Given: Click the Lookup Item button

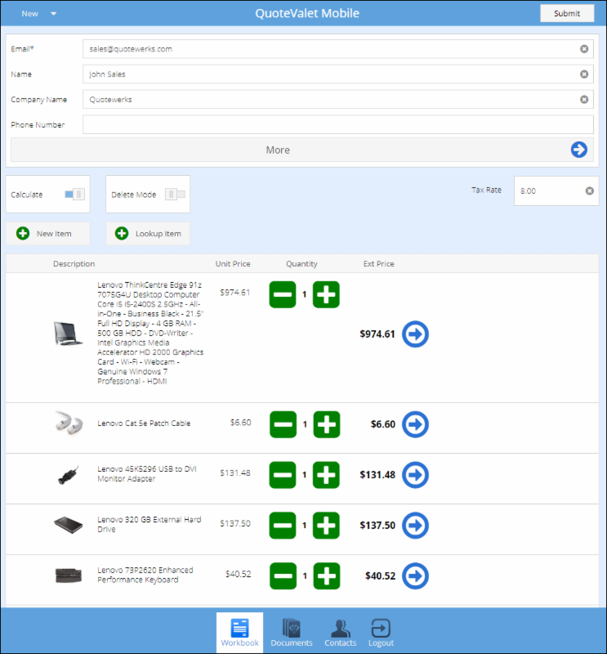Looking at the screenshot, I should point(148,234).
